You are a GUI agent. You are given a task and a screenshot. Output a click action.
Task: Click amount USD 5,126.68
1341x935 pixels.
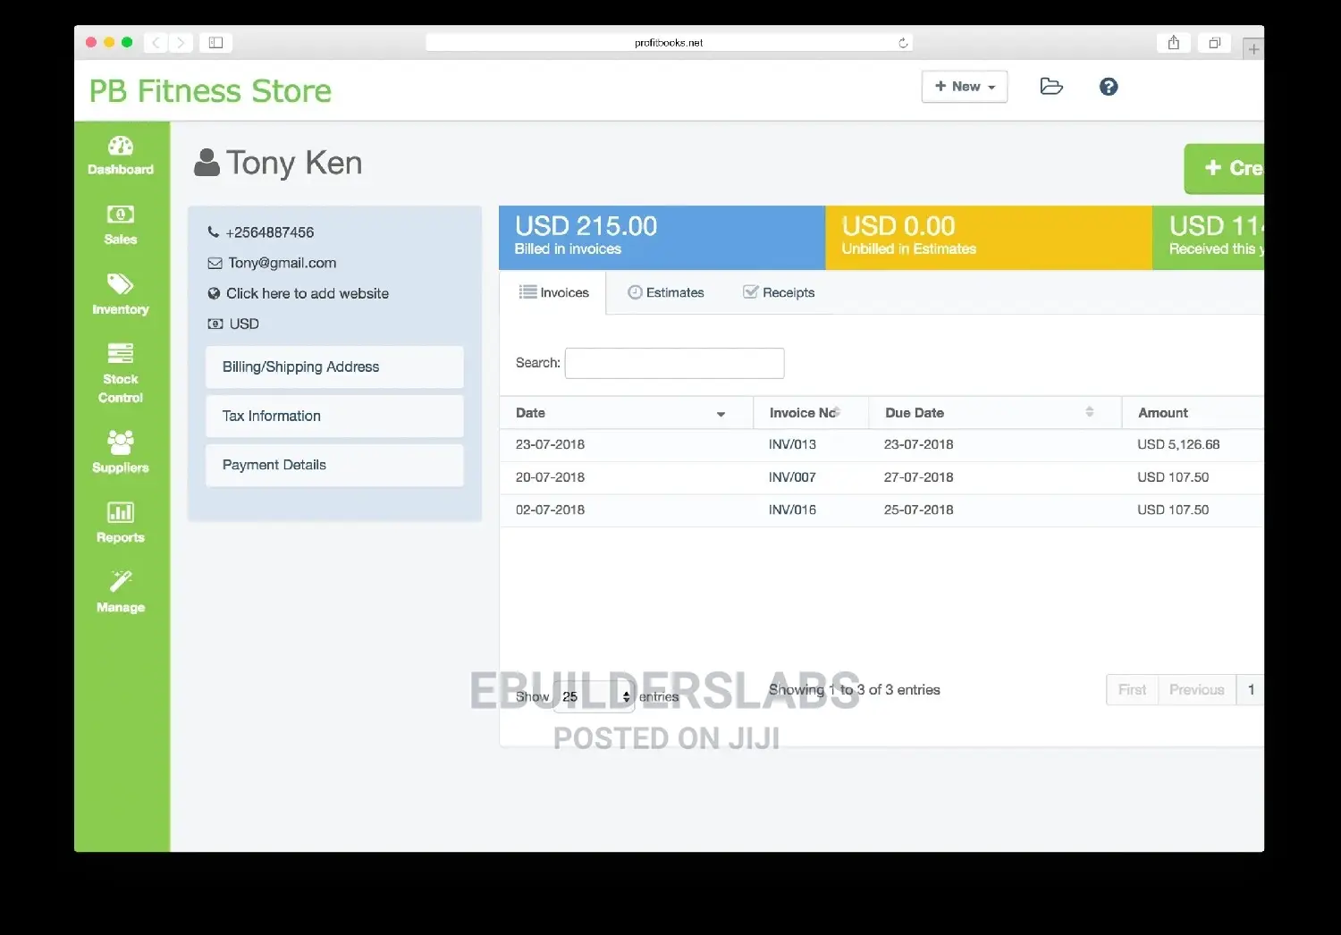[1178, 444]
